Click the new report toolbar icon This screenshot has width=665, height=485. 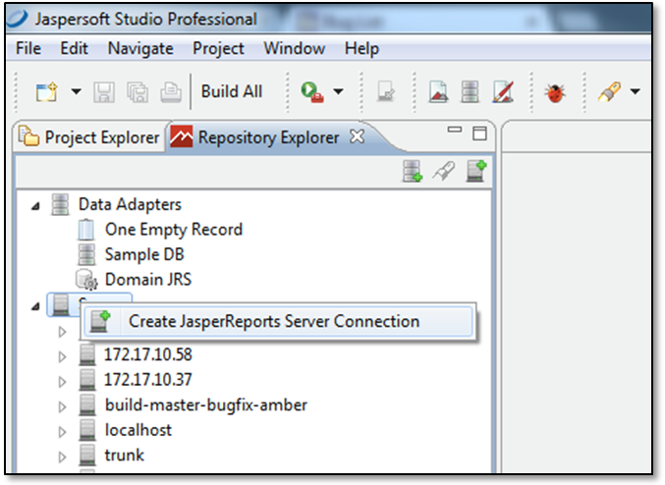(438, 92)
